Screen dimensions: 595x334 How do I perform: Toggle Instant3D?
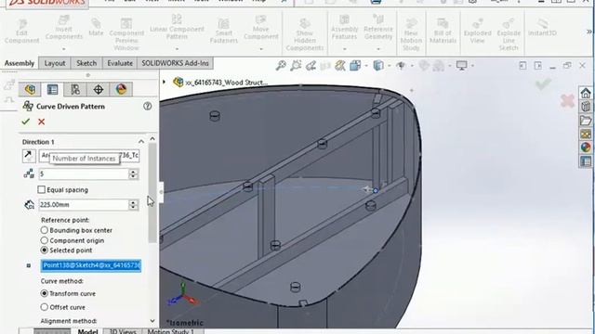[x=542, y=28]
